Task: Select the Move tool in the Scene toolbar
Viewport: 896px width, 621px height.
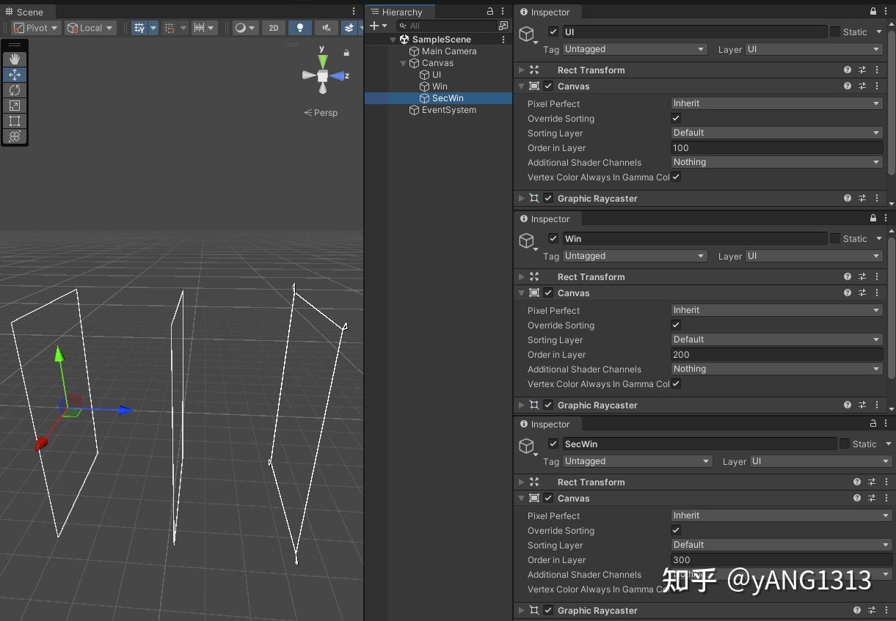Action: click(15, 74)
